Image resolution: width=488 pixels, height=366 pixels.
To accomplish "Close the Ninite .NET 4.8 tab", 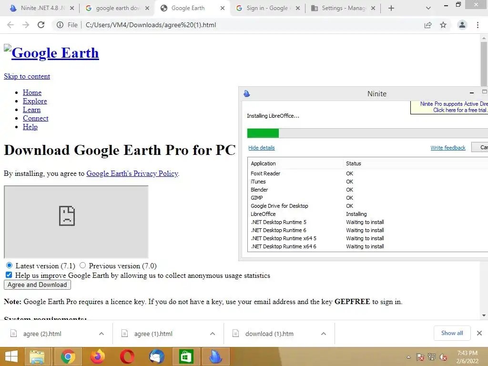I will (72, 8).
